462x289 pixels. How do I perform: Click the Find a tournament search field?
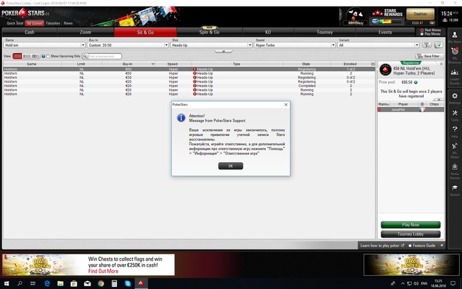coord(104,56)
